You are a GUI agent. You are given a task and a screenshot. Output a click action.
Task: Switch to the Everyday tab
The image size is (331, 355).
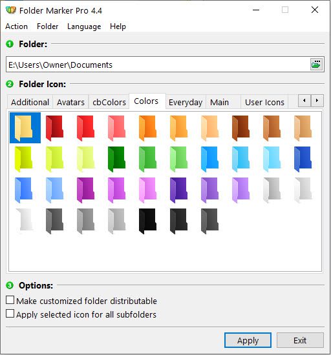[186, 102]
